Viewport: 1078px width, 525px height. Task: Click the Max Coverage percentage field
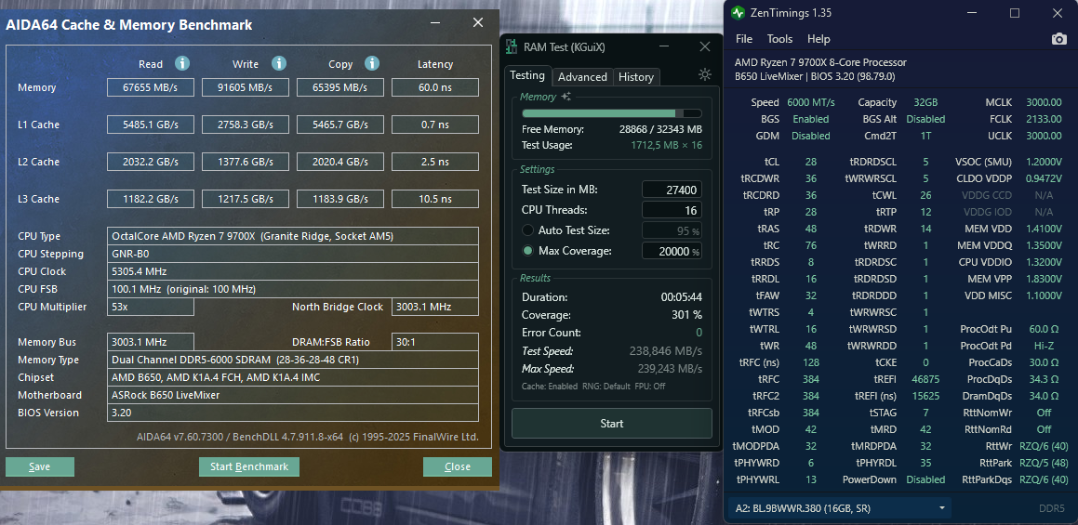[x=672, y=251]
